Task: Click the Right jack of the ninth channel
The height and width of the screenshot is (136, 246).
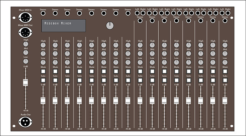Action: (143, 13)
